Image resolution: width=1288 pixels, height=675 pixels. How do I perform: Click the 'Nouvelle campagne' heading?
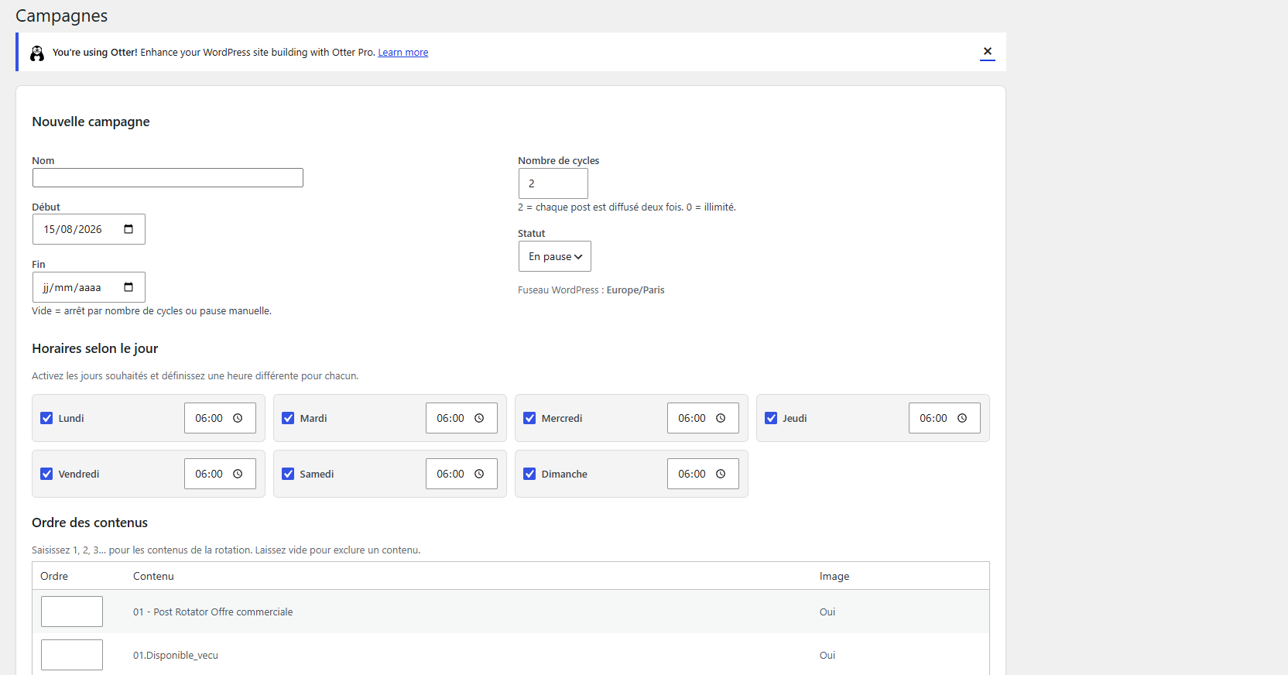(x=91, y=122)
